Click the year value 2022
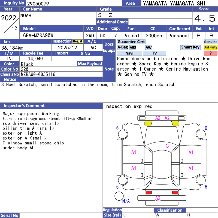Screen dimensions: 218x218 tap(9, 18)
